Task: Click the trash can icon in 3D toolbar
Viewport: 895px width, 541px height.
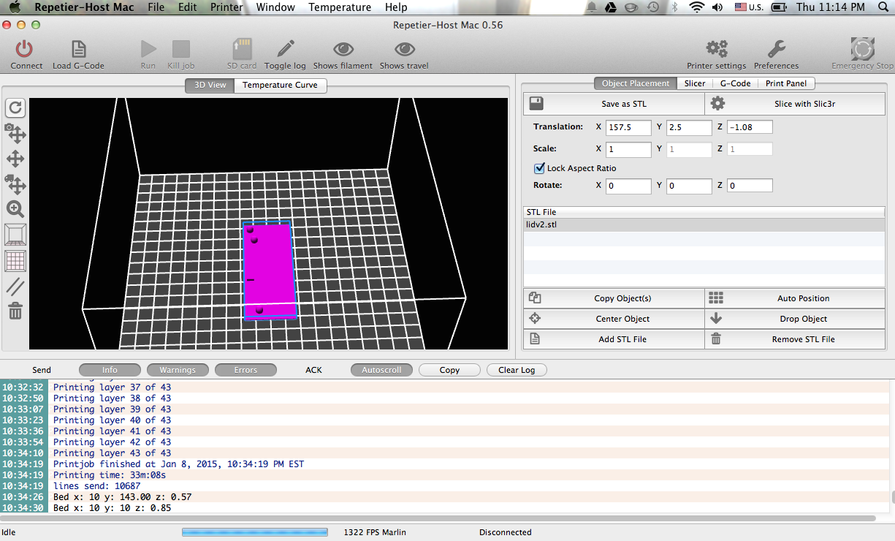Action: [x=15, y=311]
